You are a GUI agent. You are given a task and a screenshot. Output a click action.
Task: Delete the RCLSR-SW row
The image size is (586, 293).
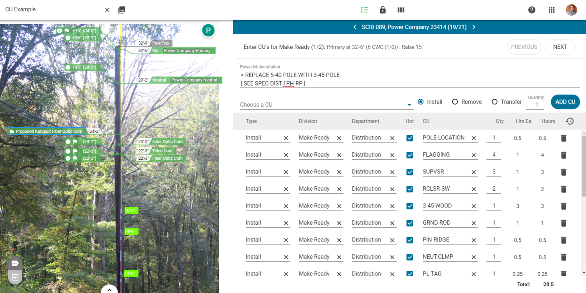click(x=563, y=189)
